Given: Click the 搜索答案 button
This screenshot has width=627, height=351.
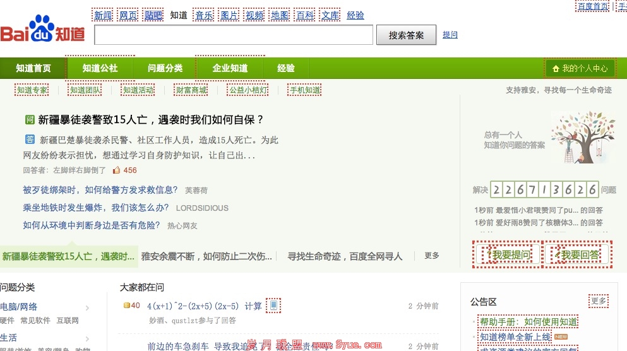Looking at the screenshot, I should click(x=406, y=35).
